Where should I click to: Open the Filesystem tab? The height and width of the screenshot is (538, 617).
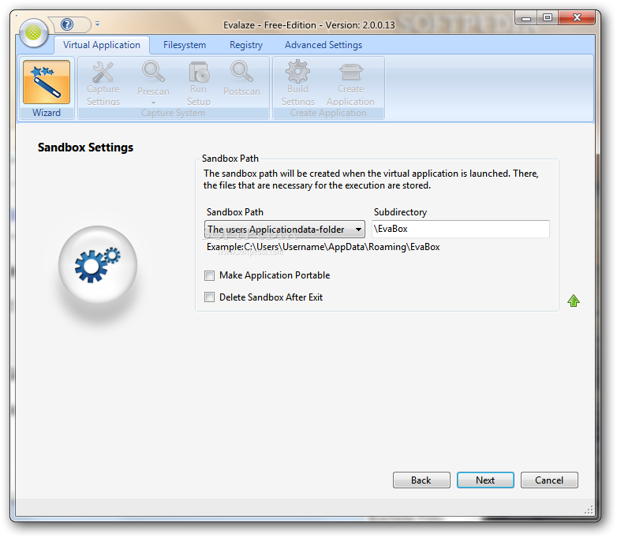(185, 45)
